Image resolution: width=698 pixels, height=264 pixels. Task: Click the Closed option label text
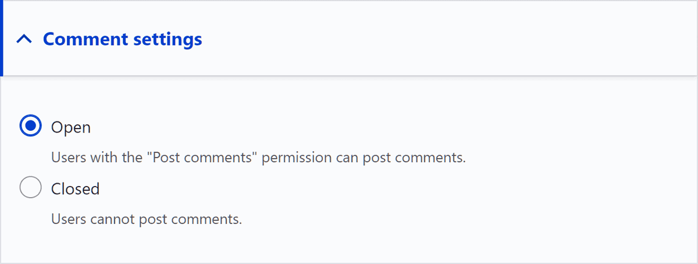click(x=75, y=189)
